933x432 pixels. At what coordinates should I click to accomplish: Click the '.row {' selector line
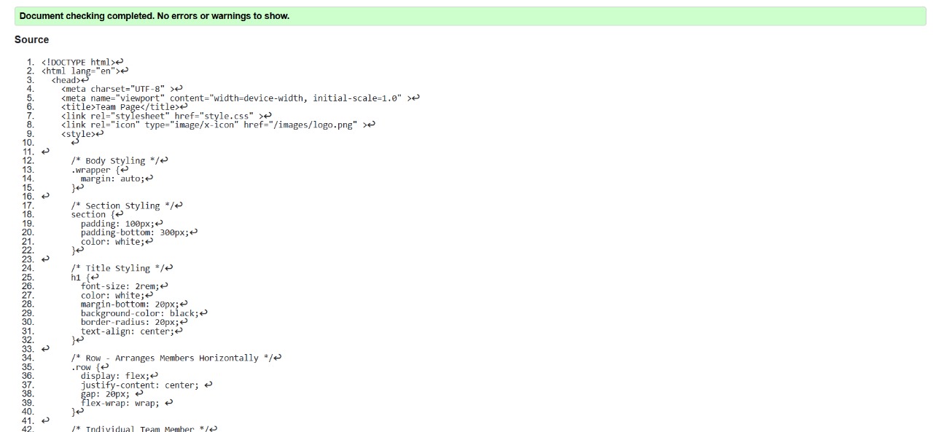(85, 366)
